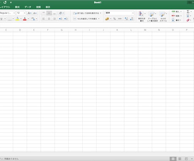Image resolution: width=194 pixels, height=161 pixels.
Task: Align text right
Action: tap(54, 19)
